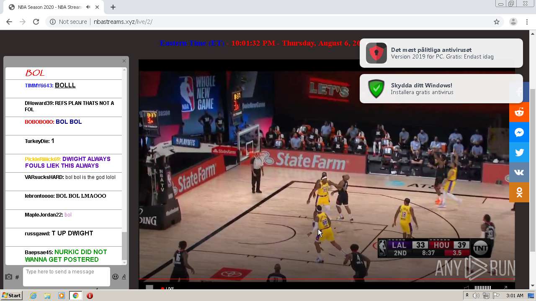Bookmark this page with the star icon
Viewport: 536px width, 301px height.
click(x=497, y=22)
